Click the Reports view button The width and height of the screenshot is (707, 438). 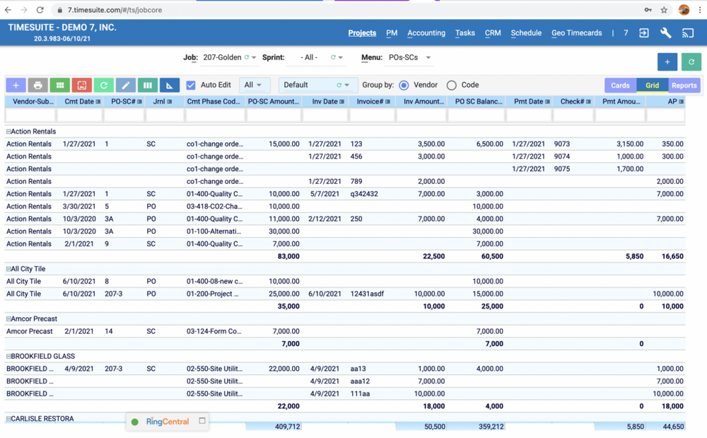click(684, 85)
